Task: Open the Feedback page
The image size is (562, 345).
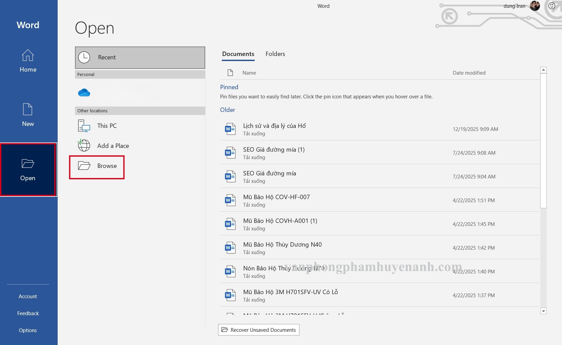Action: click(x=28, y=313)
